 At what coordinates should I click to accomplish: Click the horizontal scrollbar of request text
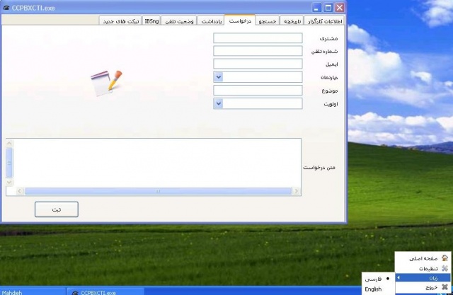157,191
